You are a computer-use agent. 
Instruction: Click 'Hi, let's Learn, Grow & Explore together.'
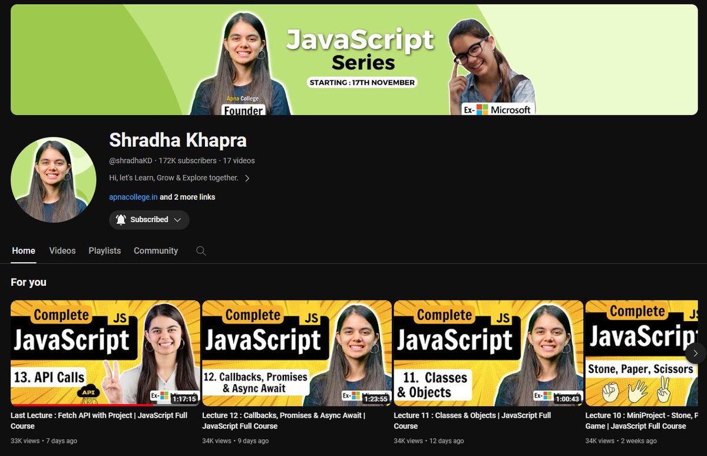pos(174,178)
